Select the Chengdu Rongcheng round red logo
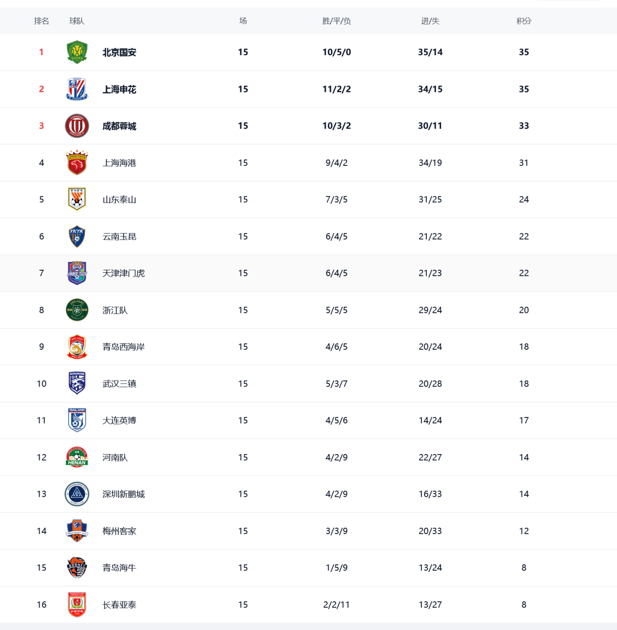 click(77, 126)
